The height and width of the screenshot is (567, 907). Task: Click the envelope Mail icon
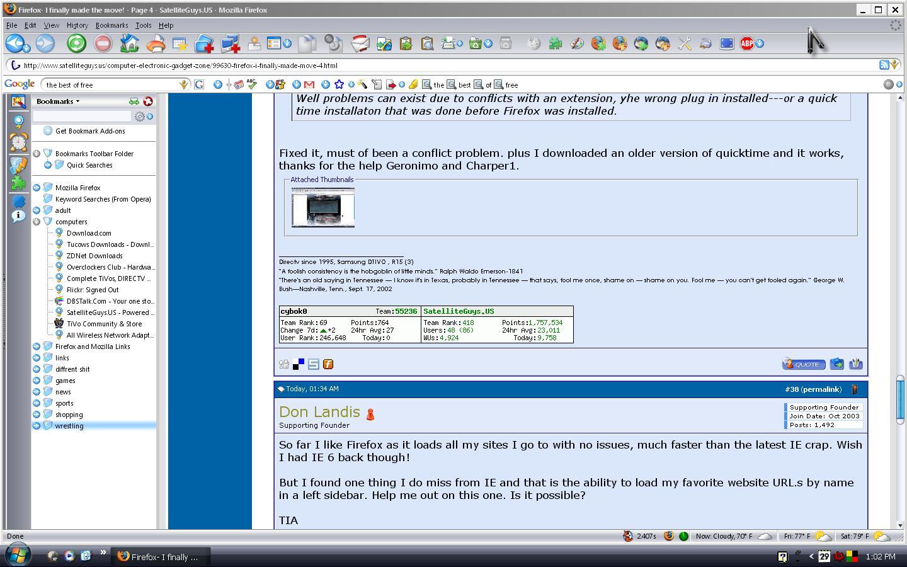[360, 43]
